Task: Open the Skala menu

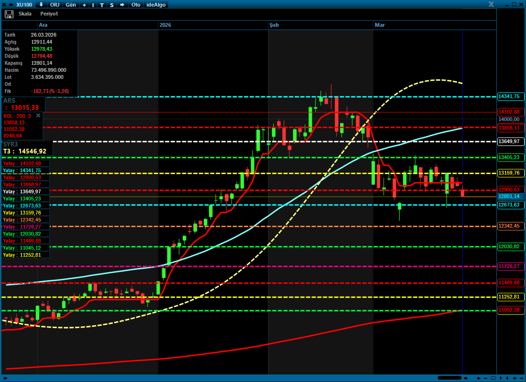Action: [25, 14]
